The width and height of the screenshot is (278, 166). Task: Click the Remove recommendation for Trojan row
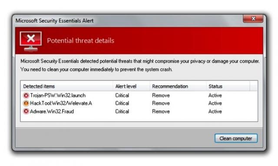click(161, 96)
